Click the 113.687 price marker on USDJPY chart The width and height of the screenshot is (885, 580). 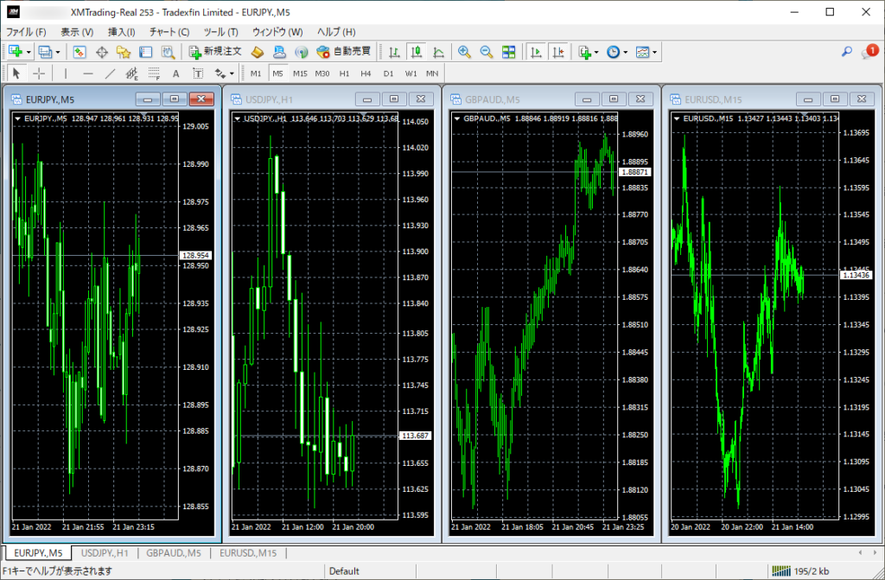416,437
